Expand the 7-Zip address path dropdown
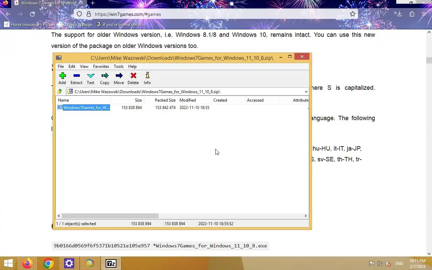432x270 pixels. coord(306,92)
